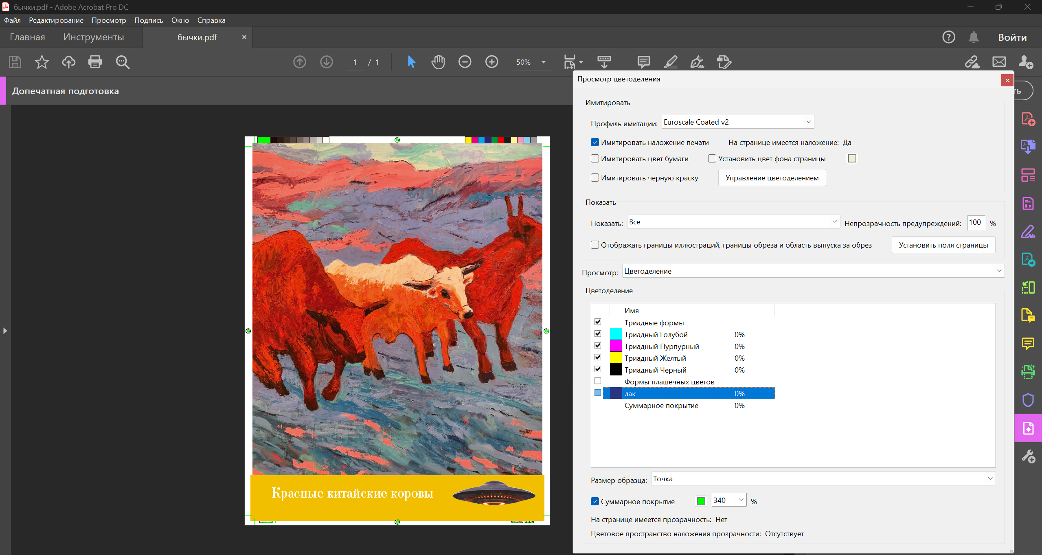The height and width of the screenshot is (555, 1042).
Task: Enable 'Установить цвет фона страницы' checkbox
Action: (712, 158)
